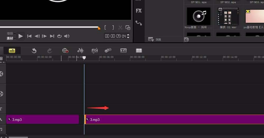Set mark-in with the left bracket
The height and width of the screenshot is (138, 264).
(x=105, y=28)
